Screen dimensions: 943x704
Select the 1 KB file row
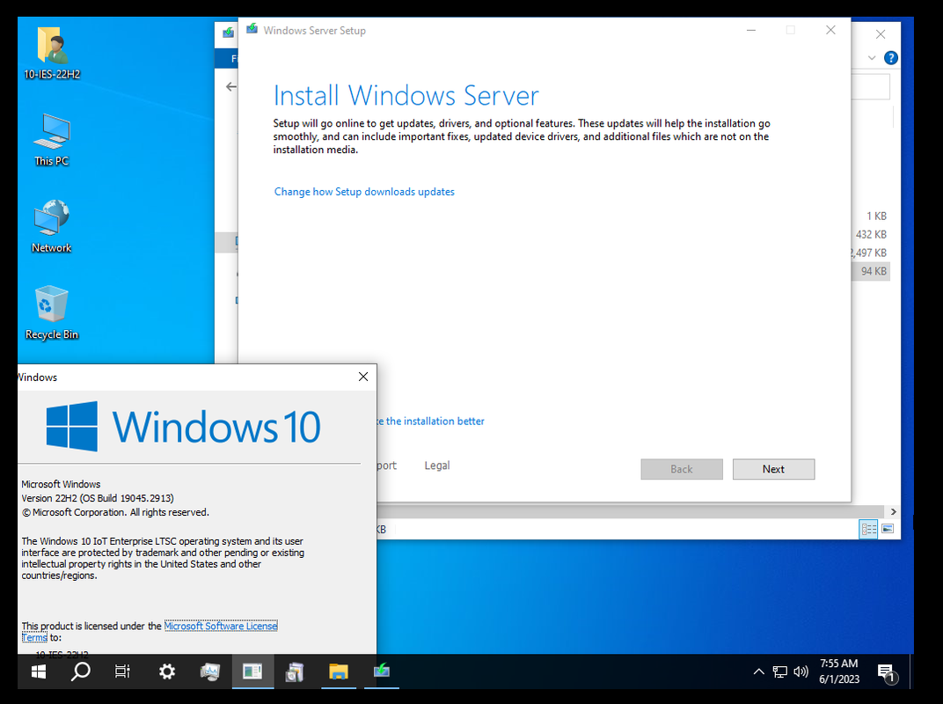[870, 216]
